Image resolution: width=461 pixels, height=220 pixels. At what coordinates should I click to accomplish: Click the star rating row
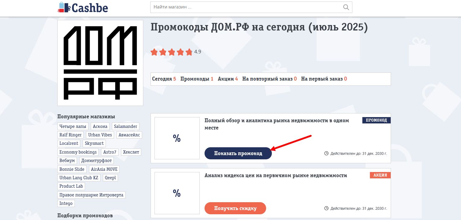(171, 52)
